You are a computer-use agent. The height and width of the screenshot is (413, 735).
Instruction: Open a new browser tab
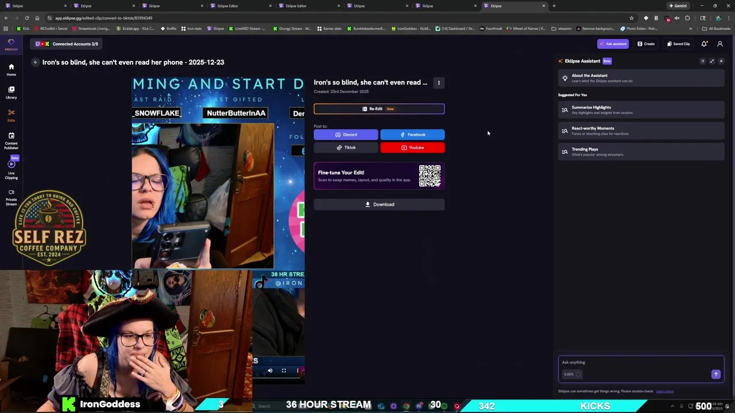[x=554, y=6]
